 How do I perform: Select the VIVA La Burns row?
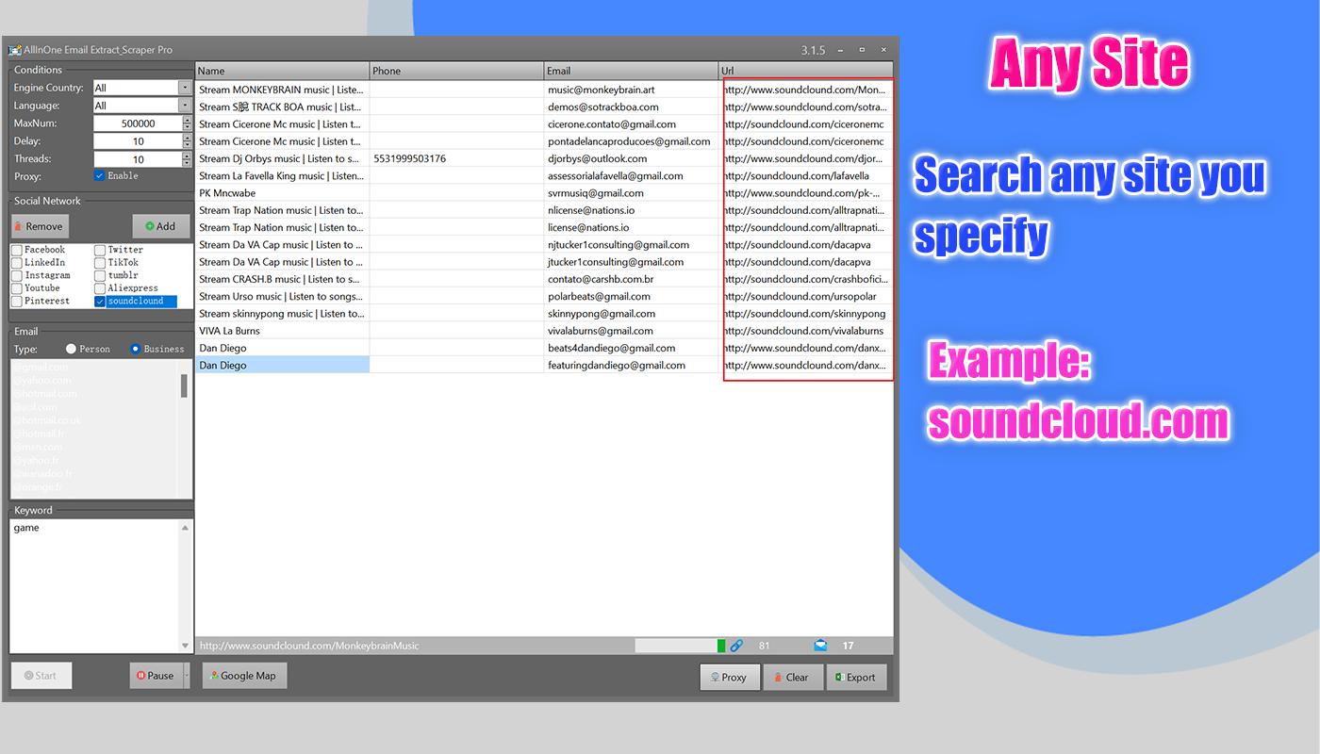tap(544, 331)
